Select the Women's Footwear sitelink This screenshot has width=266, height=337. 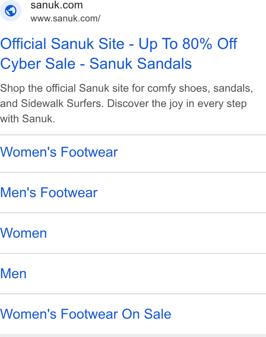(x=59, y=152)
